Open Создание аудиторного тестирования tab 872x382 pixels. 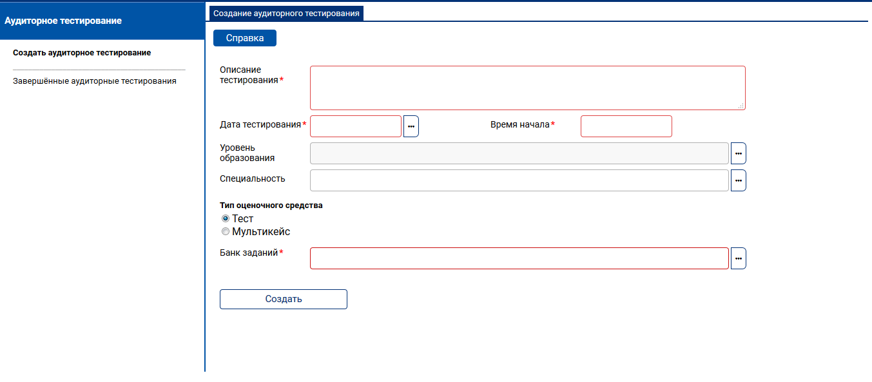pyautogui.click(x=286, y=13)
